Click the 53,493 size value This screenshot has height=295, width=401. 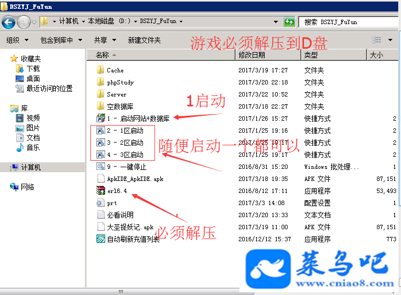tap(386, 191)
